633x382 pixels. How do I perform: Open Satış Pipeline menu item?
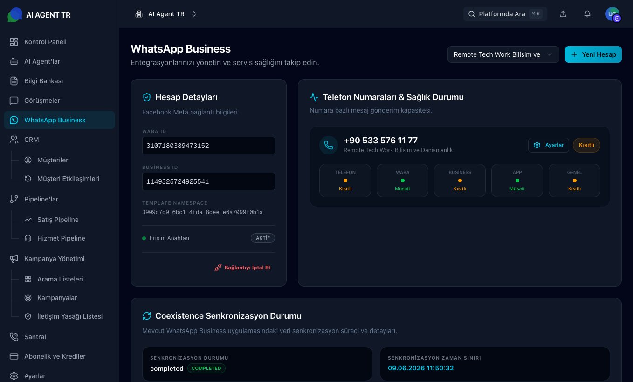pyautogui.click(x=66, y=220)
